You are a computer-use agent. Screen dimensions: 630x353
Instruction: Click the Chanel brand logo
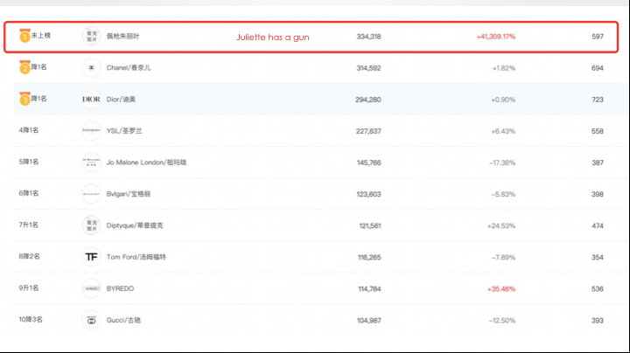coord(91,68)
